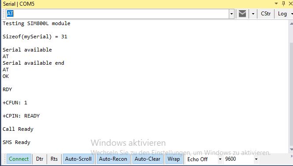Click the scrollbar up arrow
The width and height of the screenshot is (293, 166).
[291, 23]
